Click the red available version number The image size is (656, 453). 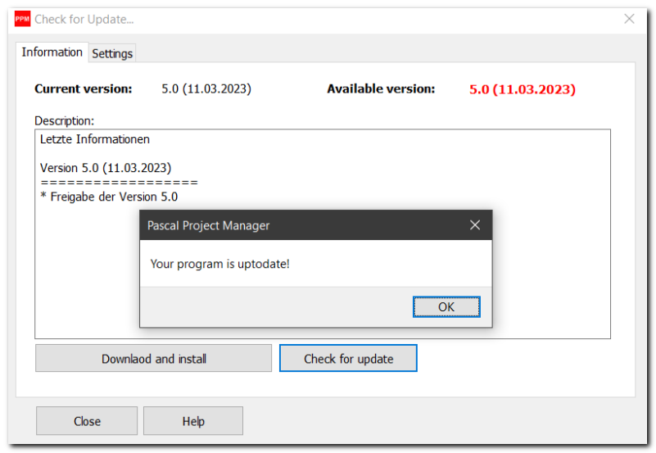point(522,89)
